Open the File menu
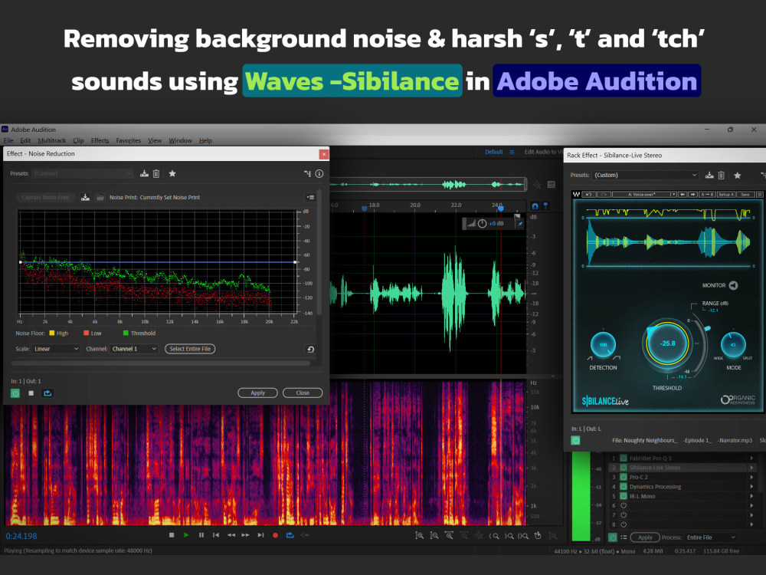Image resolution: width=766 pixels, height=575 pixels. pyautogui.click(x=8, y=141)
